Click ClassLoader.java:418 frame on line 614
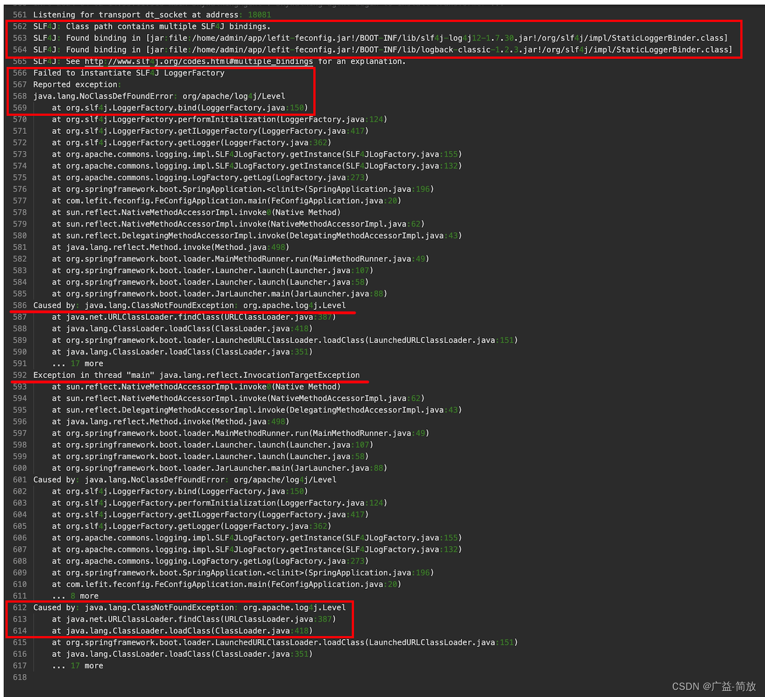This screenshot has height=697, width=765. tap(182, 631)
